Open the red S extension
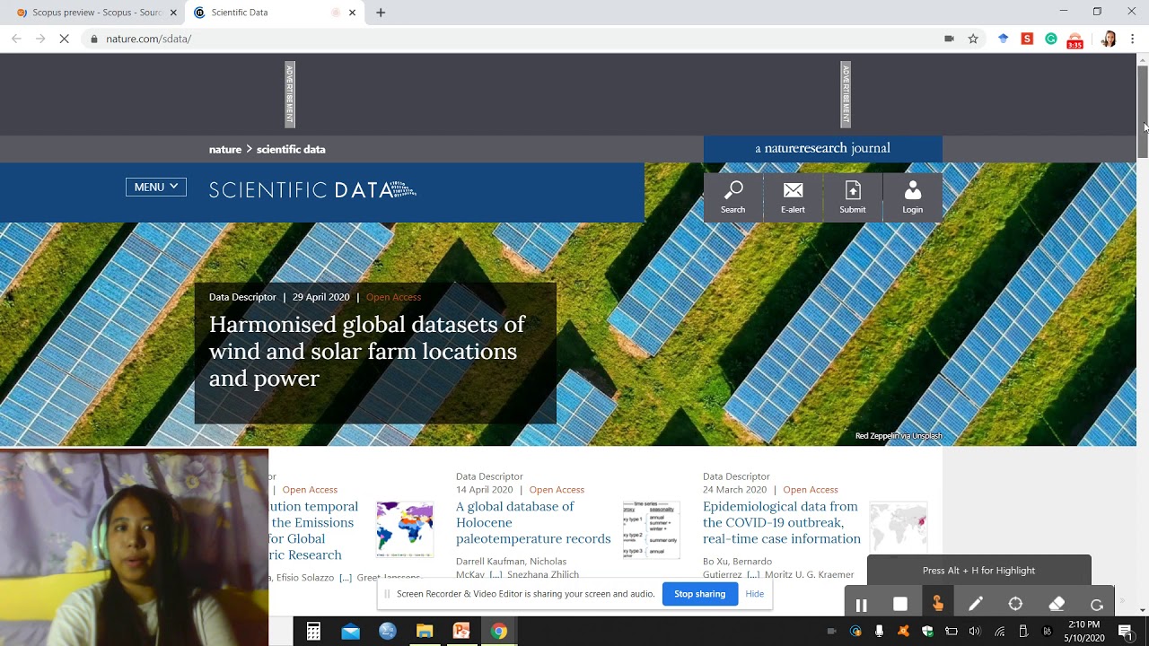 tap(1028, 39)
